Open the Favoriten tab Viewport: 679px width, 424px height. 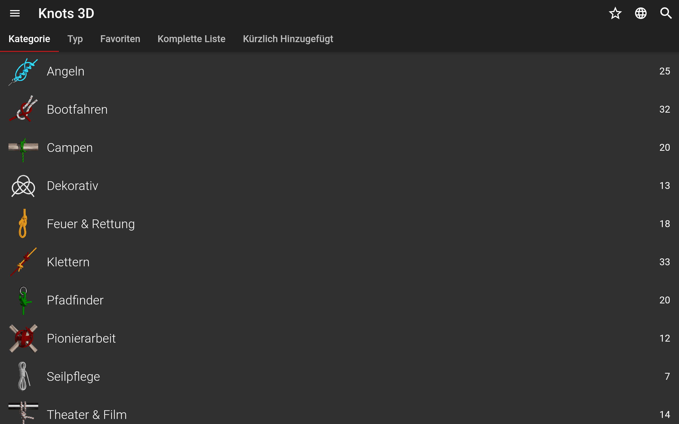click(120, 39)
